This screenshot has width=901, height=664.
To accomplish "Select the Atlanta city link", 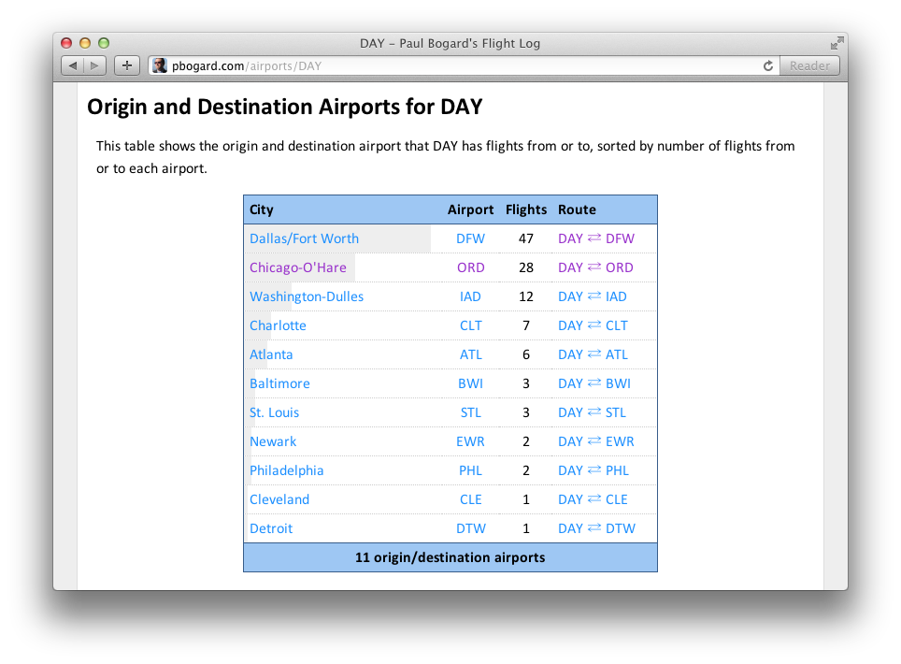I will [271, 354].
